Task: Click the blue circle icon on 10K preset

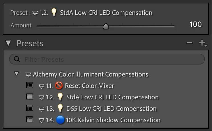Action: coord(60,120)
